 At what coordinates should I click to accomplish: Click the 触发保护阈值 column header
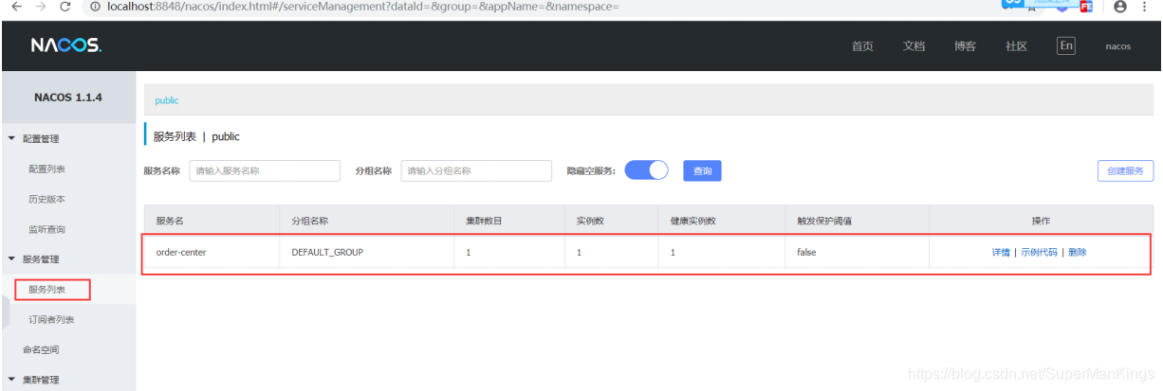point(824,220)
